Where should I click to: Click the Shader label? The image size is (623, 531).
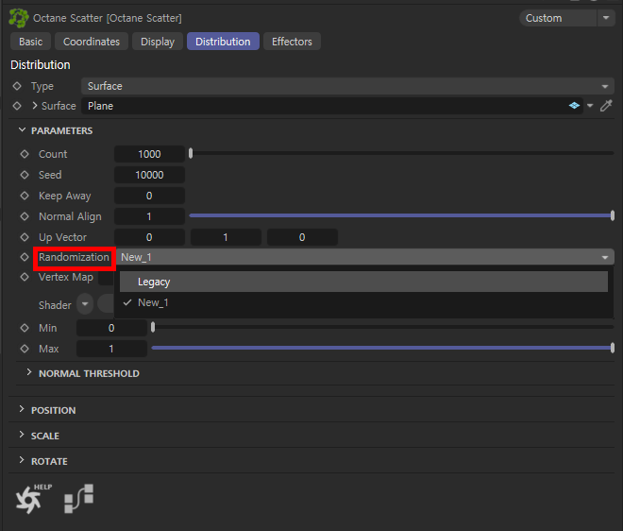click(x=55, y=305)
